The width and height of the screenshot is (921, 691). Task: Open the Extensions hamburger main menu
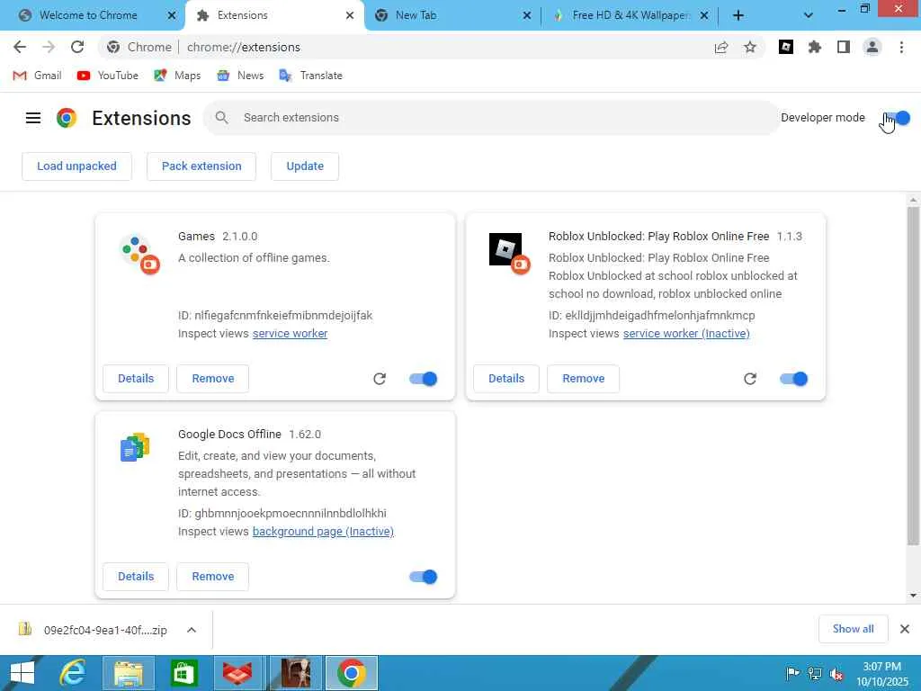pyautogui.click(x=33, y=118)
